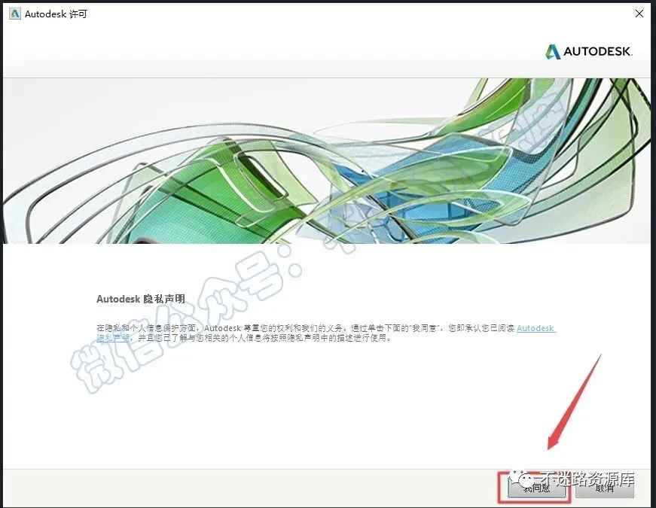Open the Autodesk 隐私声明 privacy statement link
The width and height of the screenshot is (656, 508).
[535, 329]
